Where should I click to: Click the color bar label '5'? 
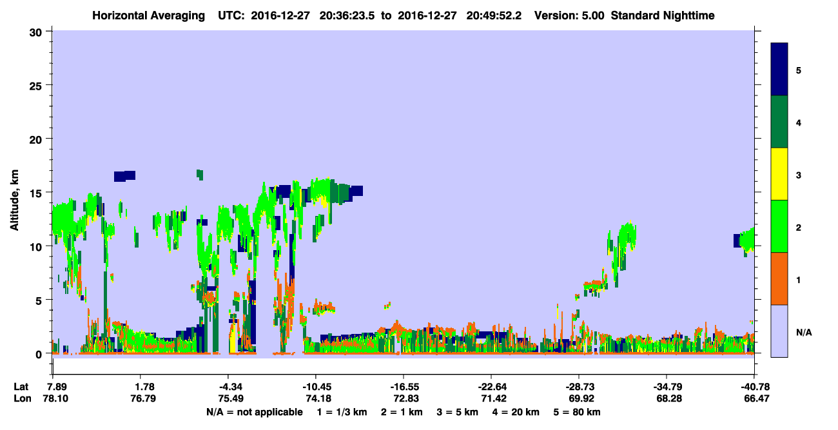pos(799,70)
